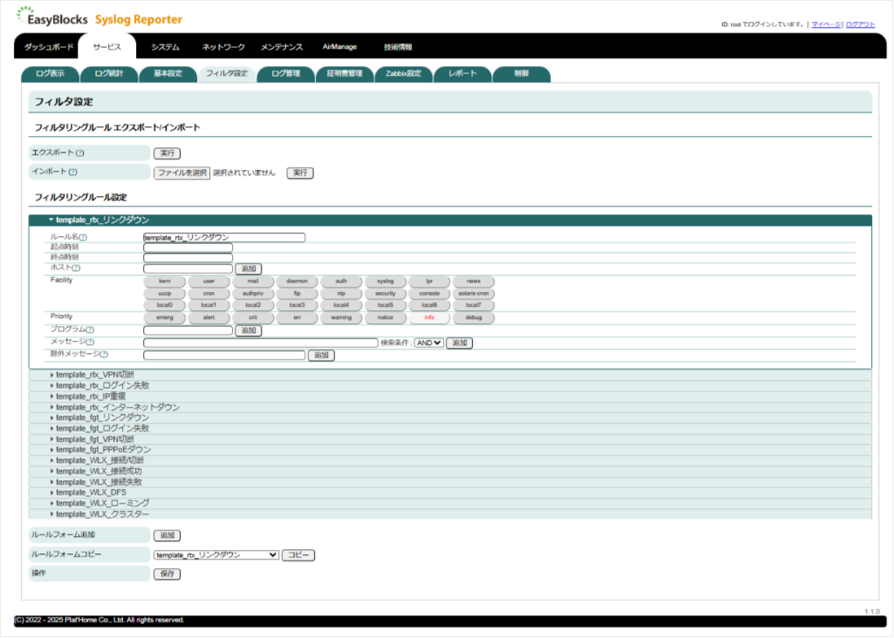The image size is (894, 638).
Task: Open the help icon next to インポート
Action: pyautogui.click(x=73, y=172)
